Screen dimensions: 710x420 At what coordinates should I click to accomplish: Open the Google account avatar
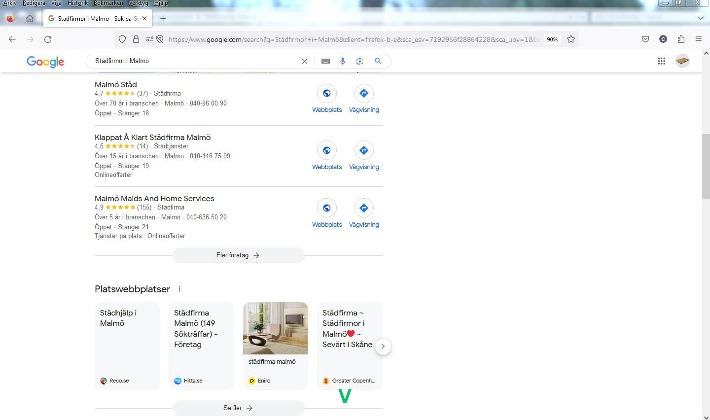point(682,61)
